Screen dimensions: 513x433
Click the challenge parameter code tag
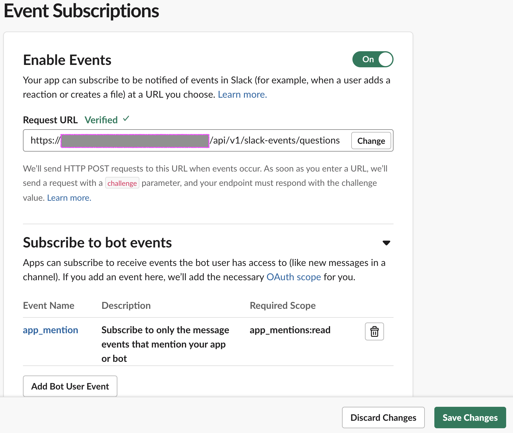122,183
